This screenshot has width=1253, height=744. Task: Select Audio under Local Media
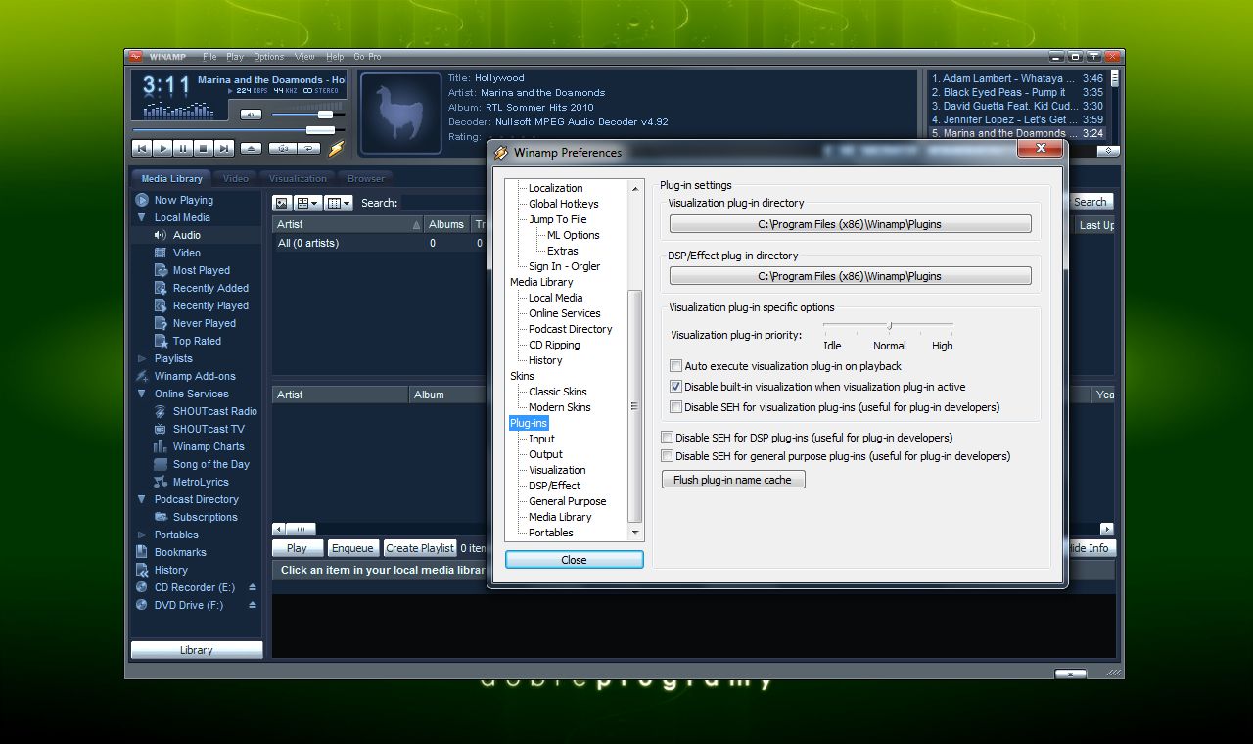(186, 235)
